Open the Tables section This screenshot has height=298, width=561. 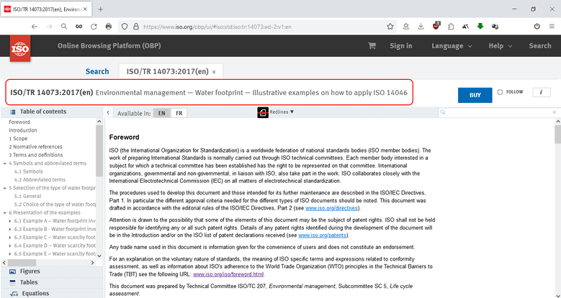29,283
